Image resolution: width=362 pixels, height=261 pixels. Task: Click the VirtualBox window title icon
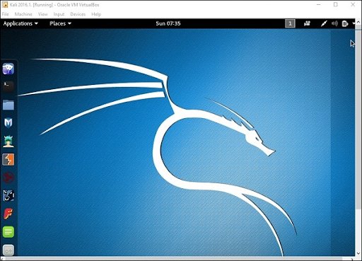click(x=5, y=5)
